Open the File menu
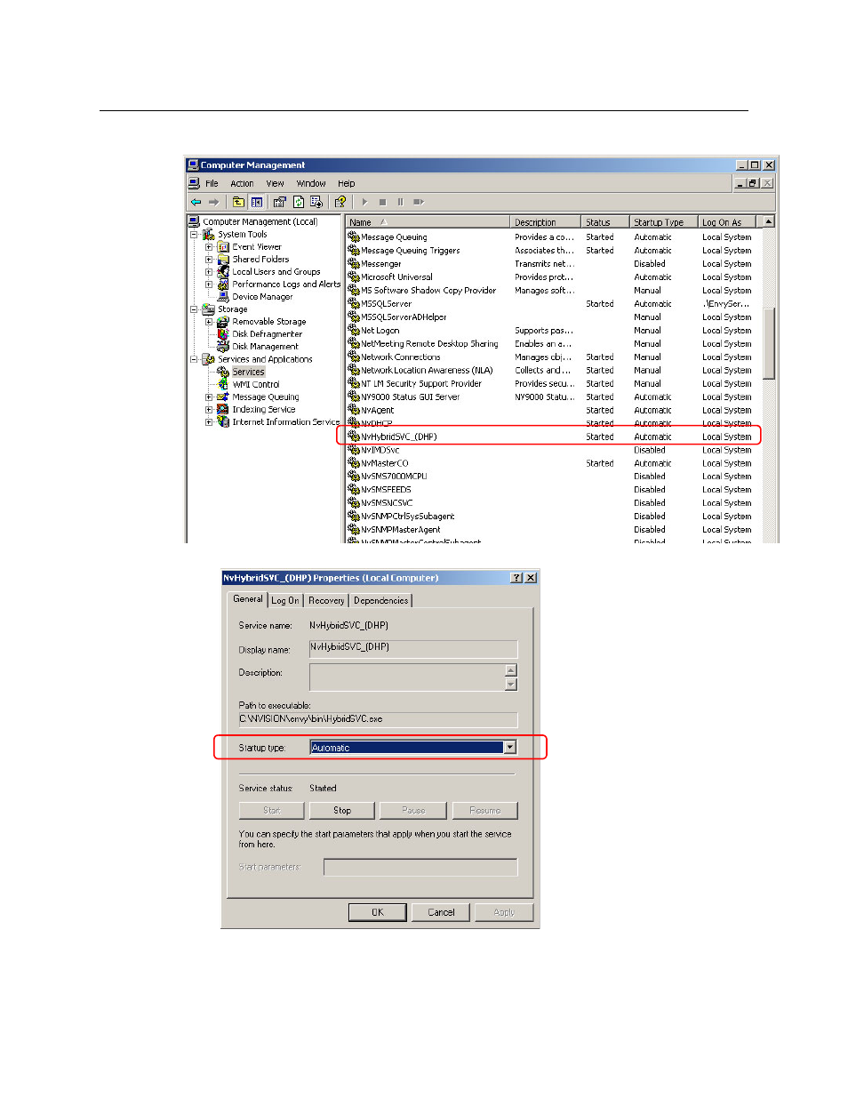Image resolution: width=848 pixels, height=1098 pixels. click(x=212, y=184)
